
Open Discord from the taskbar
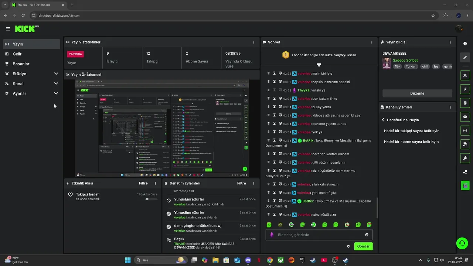pyautogui.click(x=248, y=260)
